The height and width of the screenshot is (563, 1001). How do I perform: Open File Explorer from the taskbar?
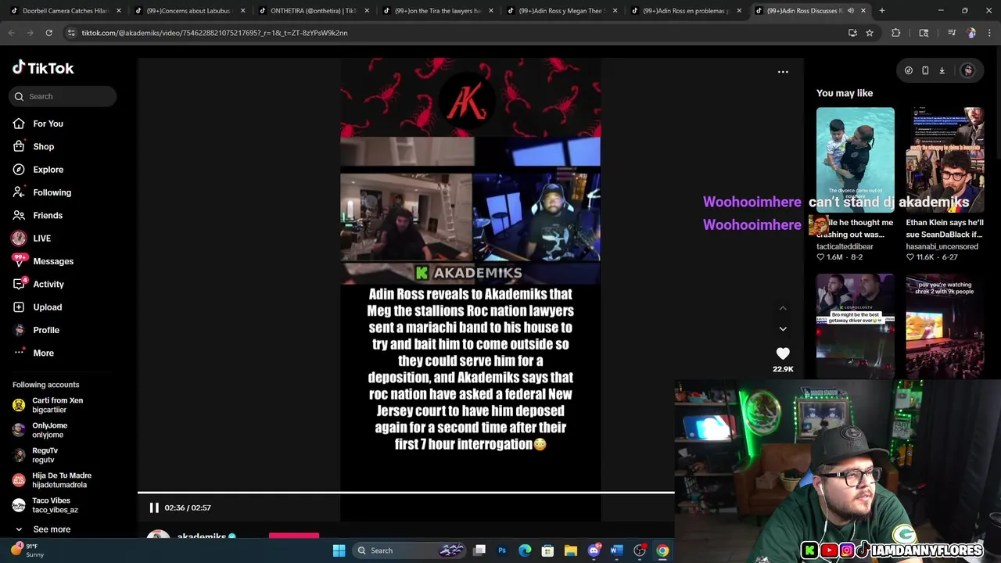click(571, 550)
